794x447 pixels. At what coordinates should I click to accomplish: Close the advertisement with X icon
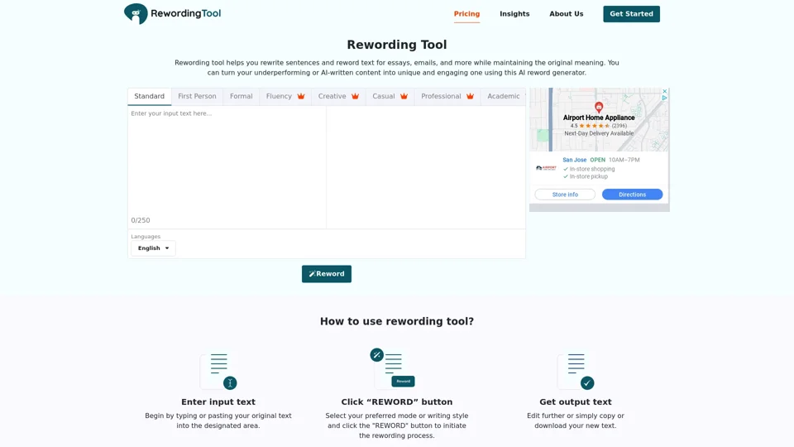tap(664, 91)
